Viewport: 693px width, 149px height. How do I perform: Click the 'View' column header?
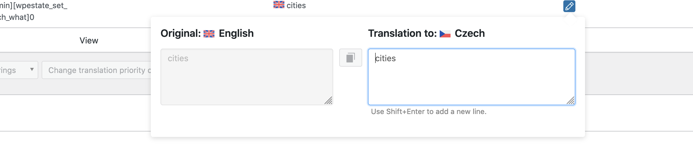pos(89,41)
